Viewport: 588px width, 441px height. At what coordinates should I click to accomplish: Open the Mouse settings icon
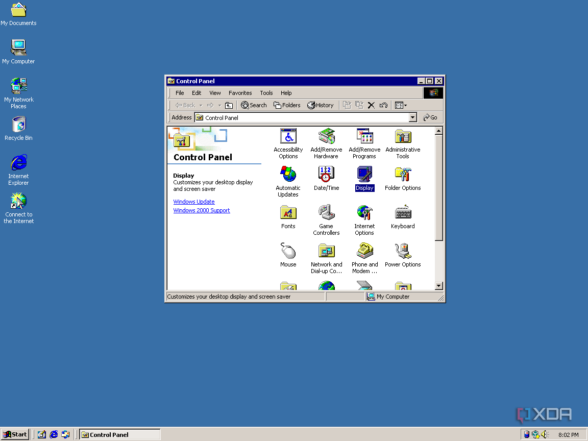click(288, 251)
